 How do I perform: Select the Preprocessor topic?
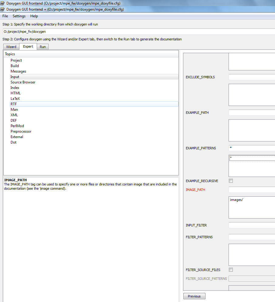coord(21,131)
